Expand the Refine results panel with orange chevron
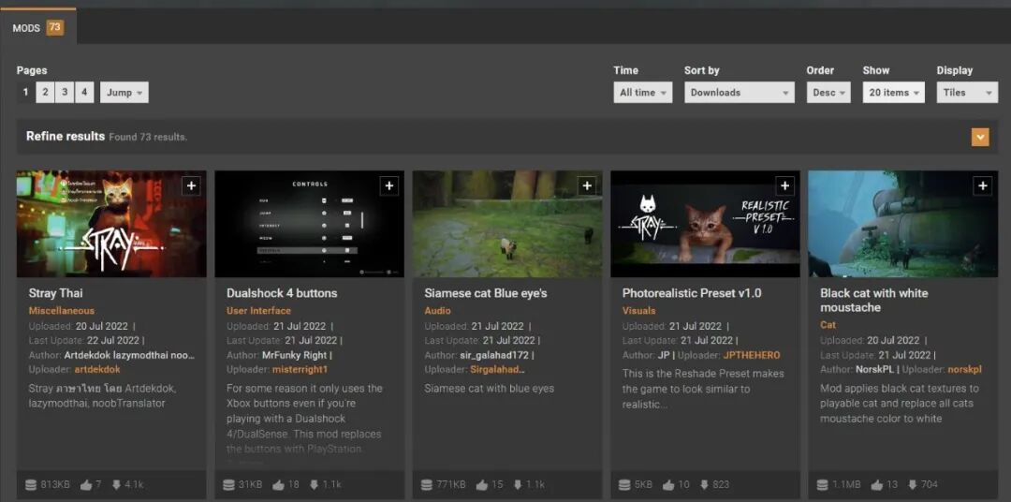Viewport: 1011px width, 502px height. tap(980, 137)
